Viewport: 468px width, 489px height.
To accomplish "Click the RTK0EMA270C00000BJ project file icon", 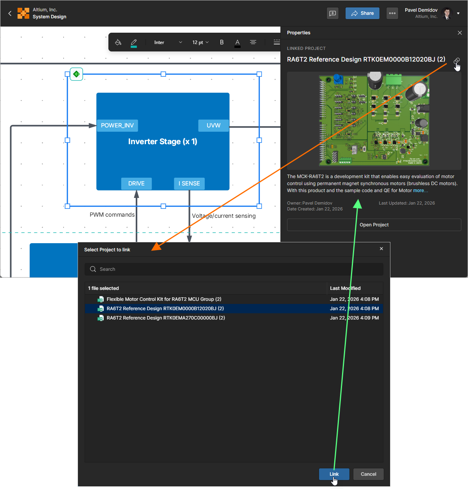I will [x=100, y=318].
